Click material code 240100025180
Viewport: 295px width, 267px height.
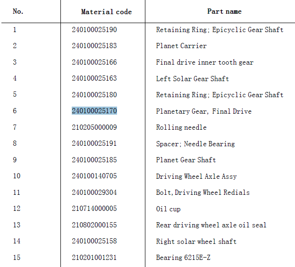(x=94, y=94)
